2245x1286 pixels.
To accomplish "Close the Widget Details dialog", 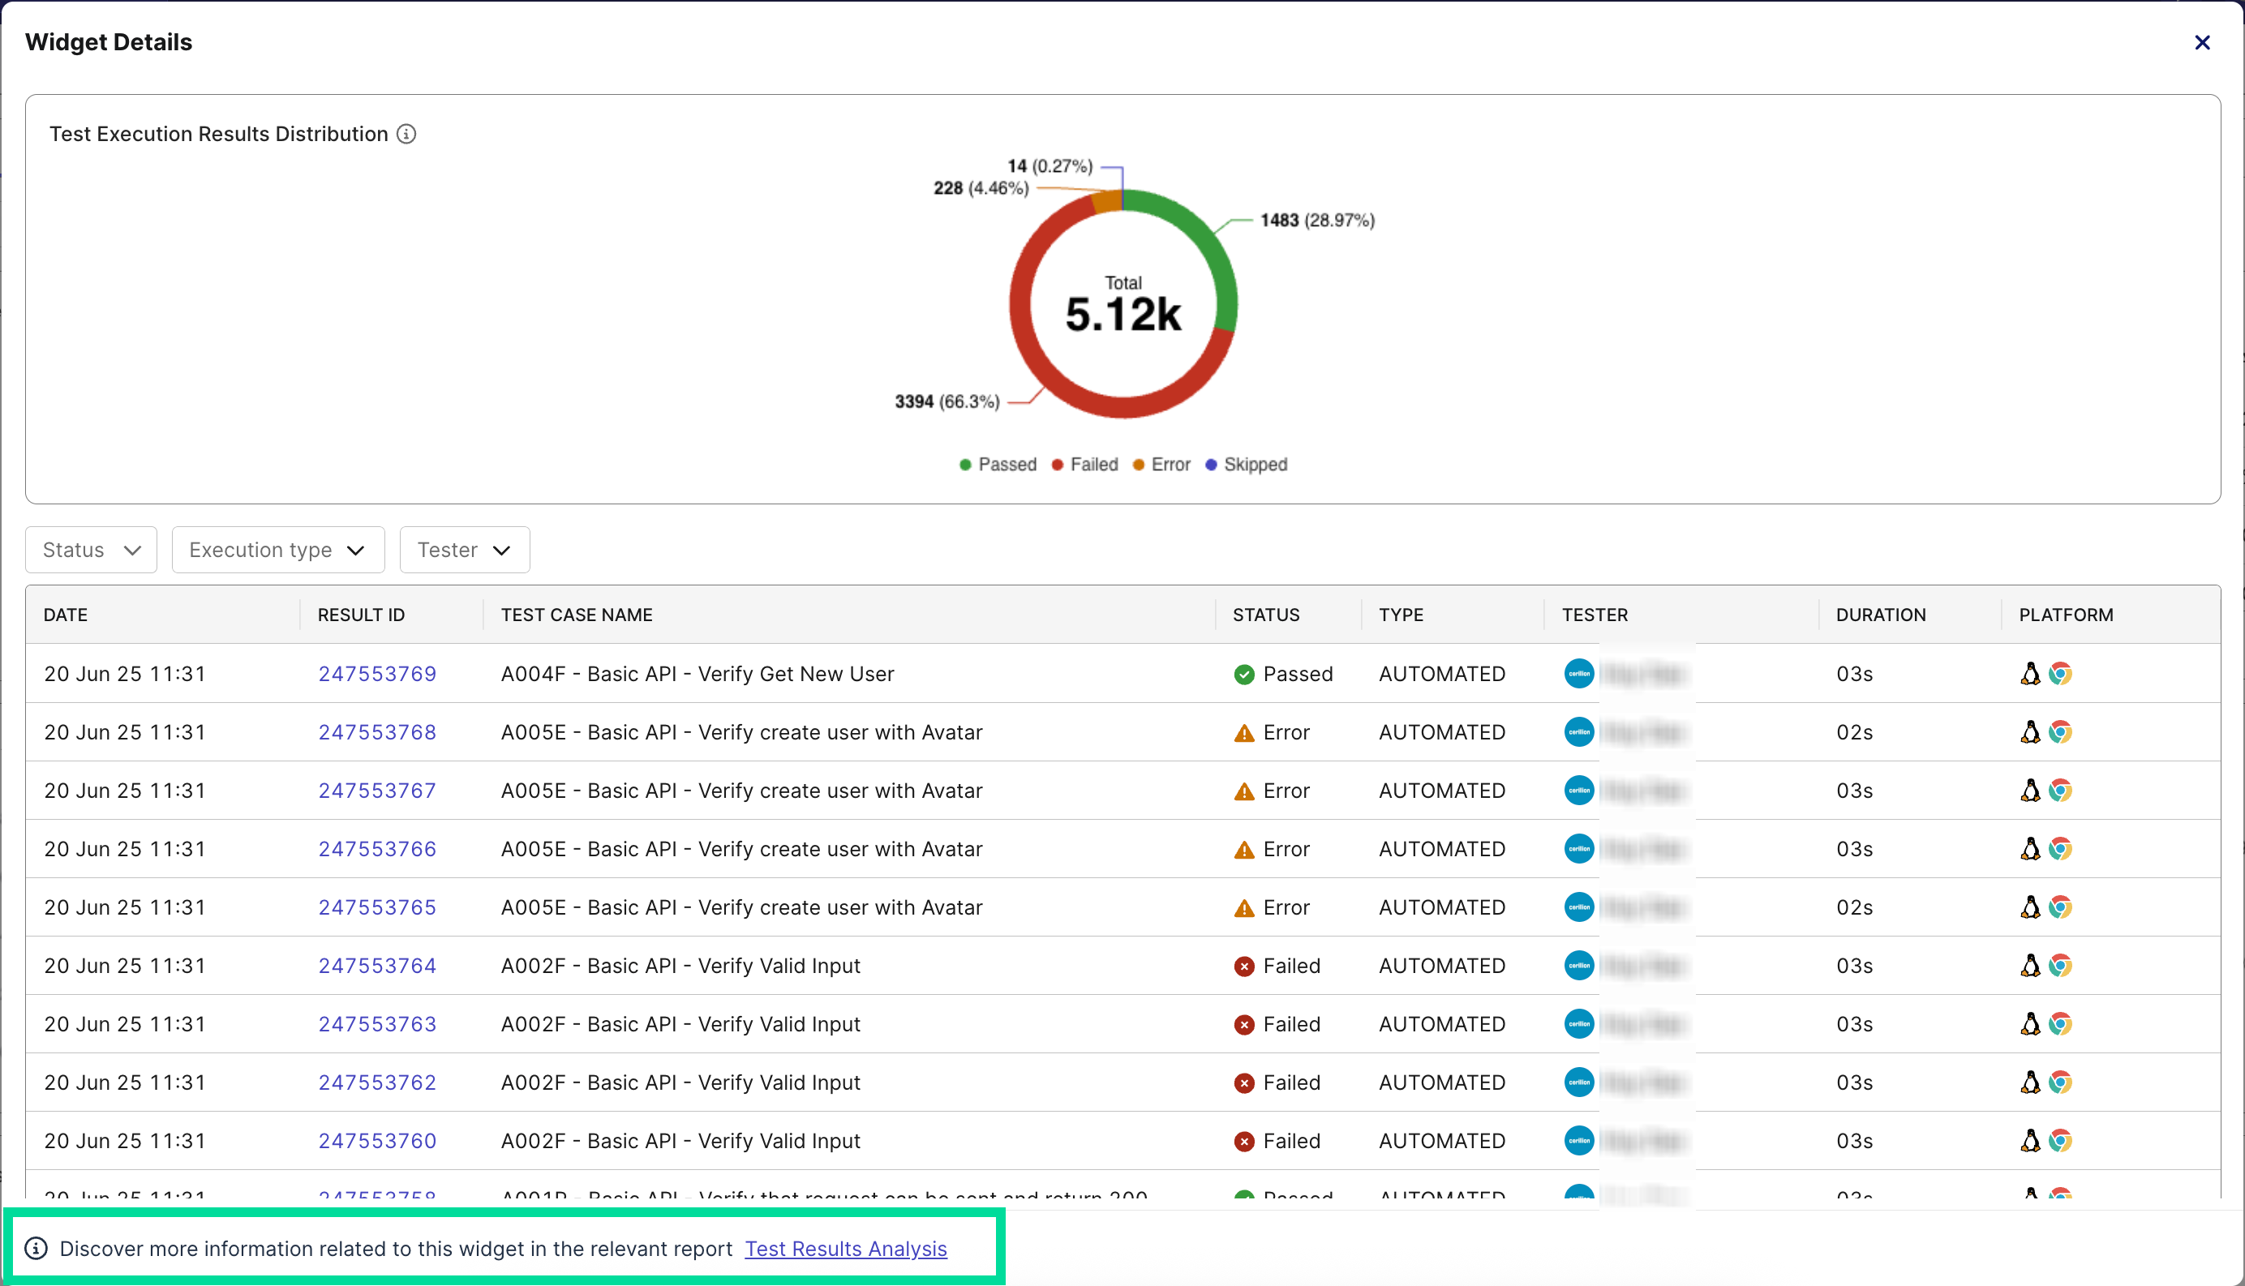I will click(x=2202, y=42).
